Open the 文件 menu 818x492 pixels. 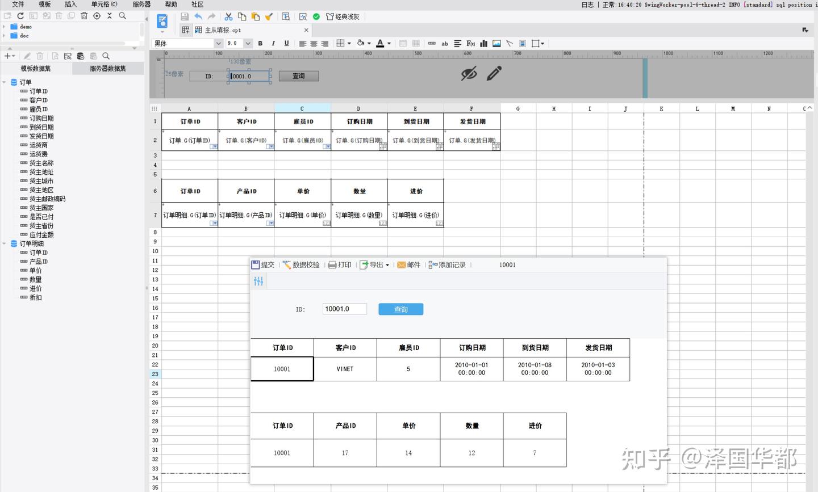point(18,5)
